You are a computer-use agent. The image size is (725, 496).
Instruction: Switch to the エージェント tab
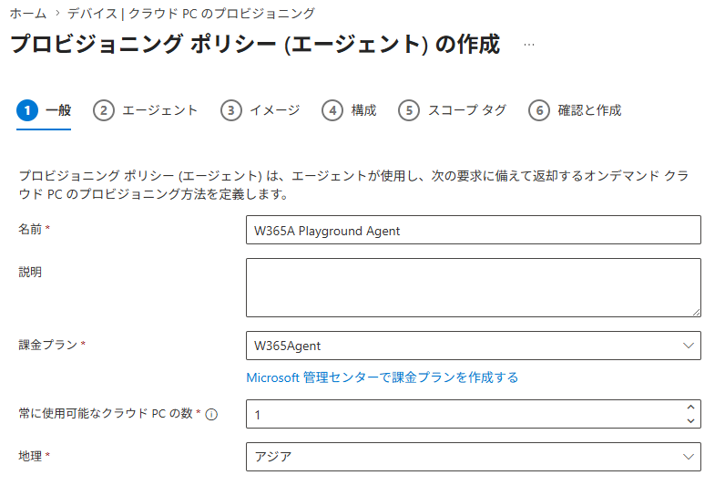tap(159, 110)
